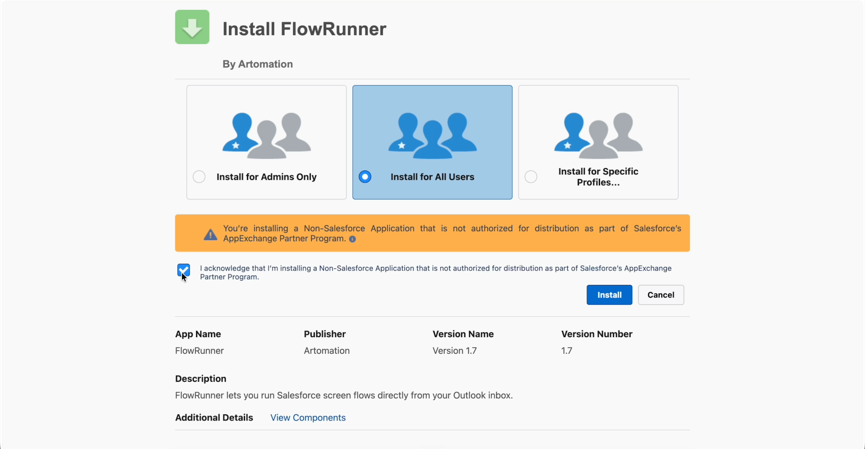Click the Cancel button

[661, 295]
